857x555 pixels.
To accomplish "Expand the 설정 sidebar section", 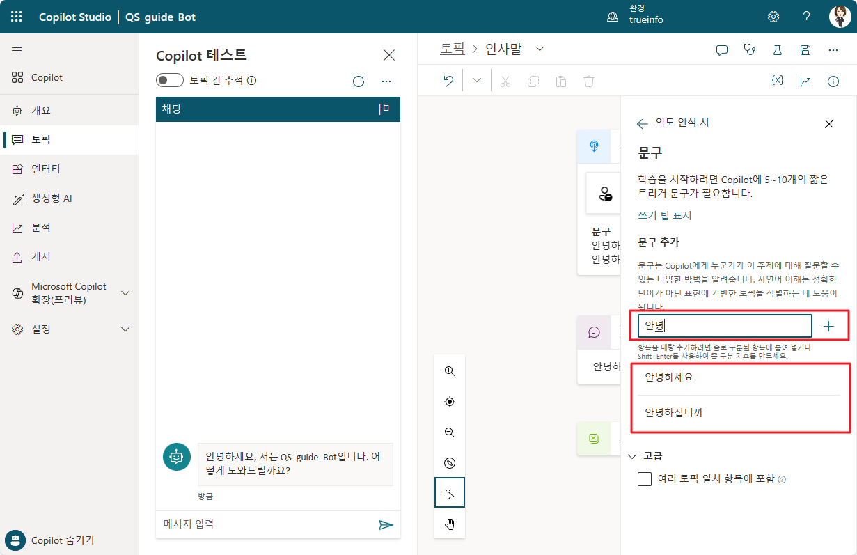I will 125,329.
